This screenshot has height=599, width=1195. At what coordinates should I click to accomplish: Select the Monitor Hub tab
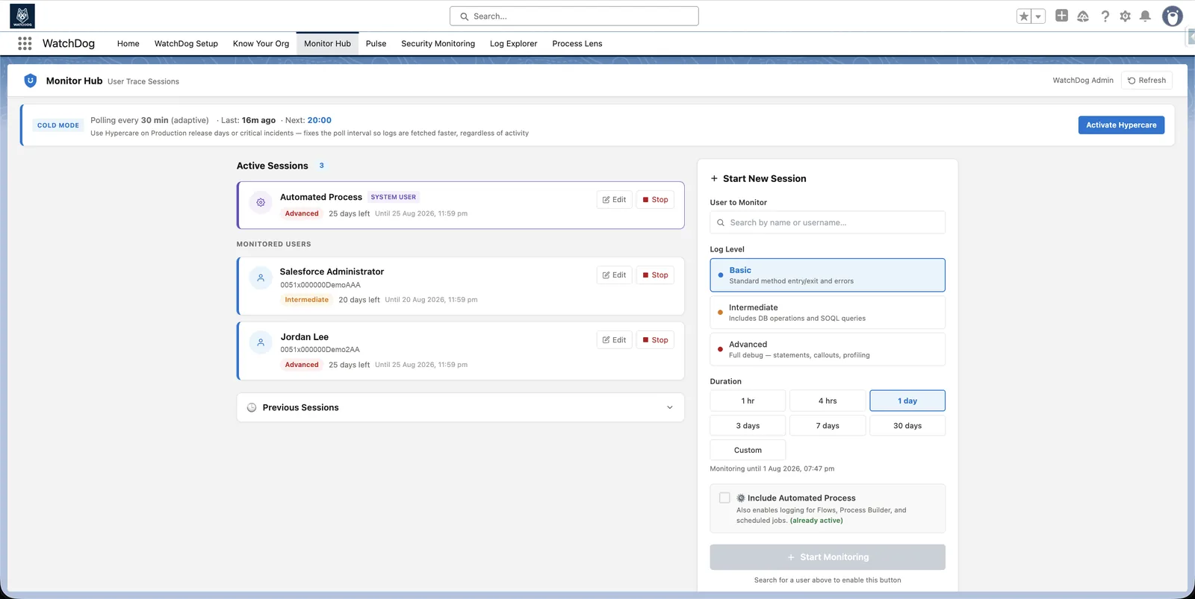pos(327,43)
